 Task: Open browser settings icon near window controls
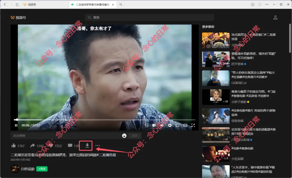point(260,4)
